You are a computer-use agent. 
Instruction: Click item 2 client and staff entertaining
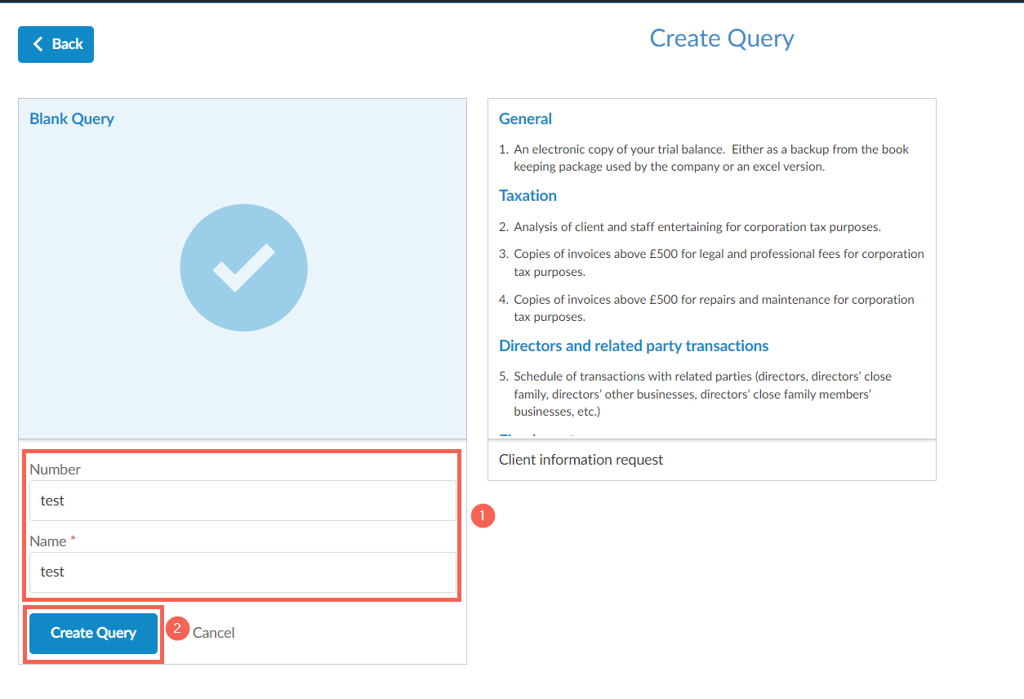click(x=690, y=227)
